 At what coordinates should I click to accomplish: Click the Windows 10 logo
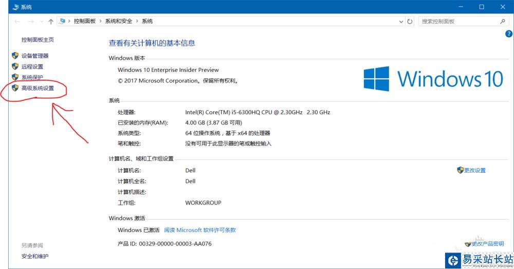(433, 79)
